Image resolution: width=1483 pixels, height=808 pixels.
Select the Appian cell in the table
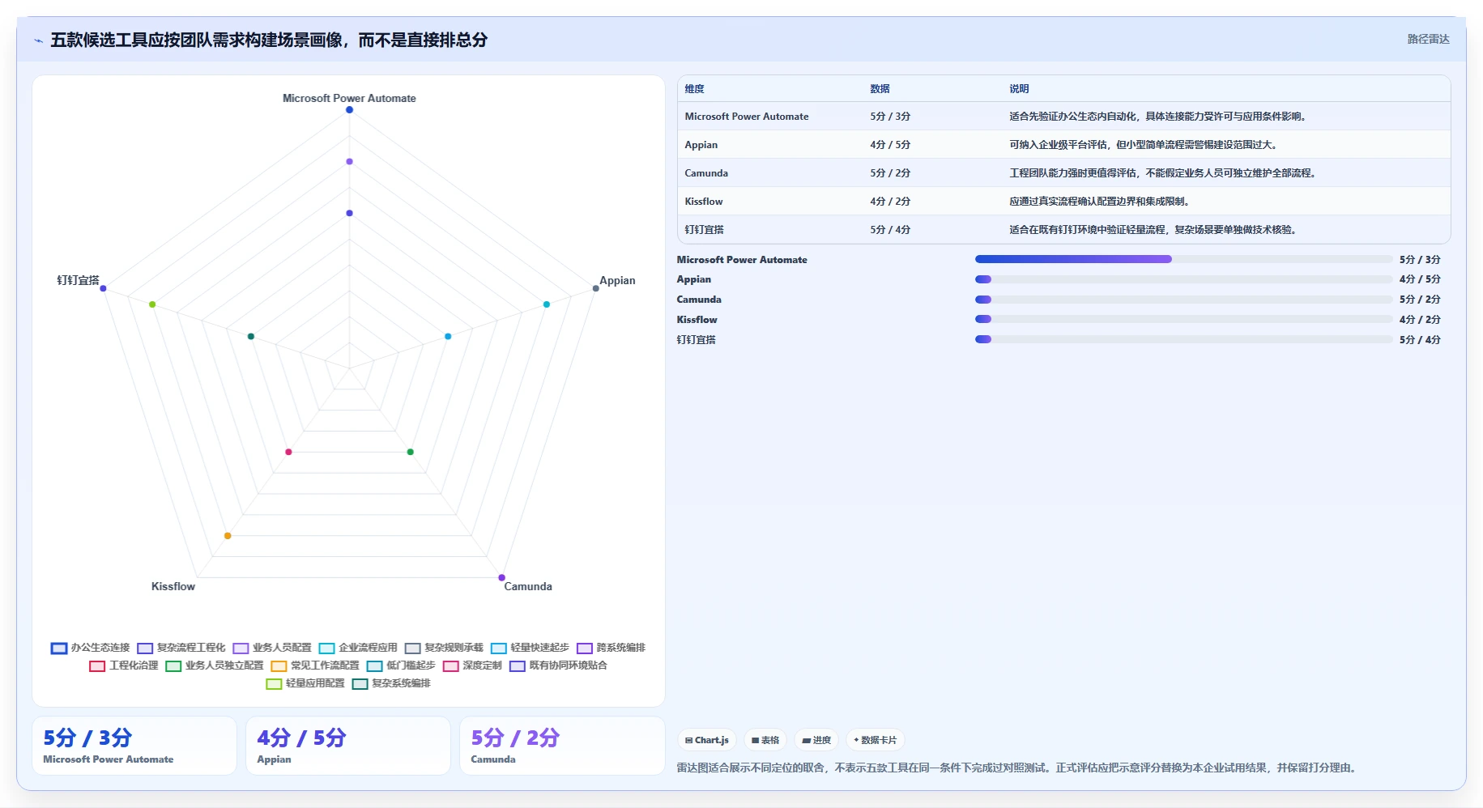click(701, 145)
